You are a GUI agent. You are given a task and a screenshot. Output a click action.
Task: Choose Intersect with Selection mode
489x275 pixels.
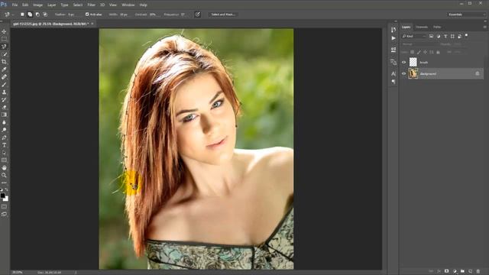point(45,15)
